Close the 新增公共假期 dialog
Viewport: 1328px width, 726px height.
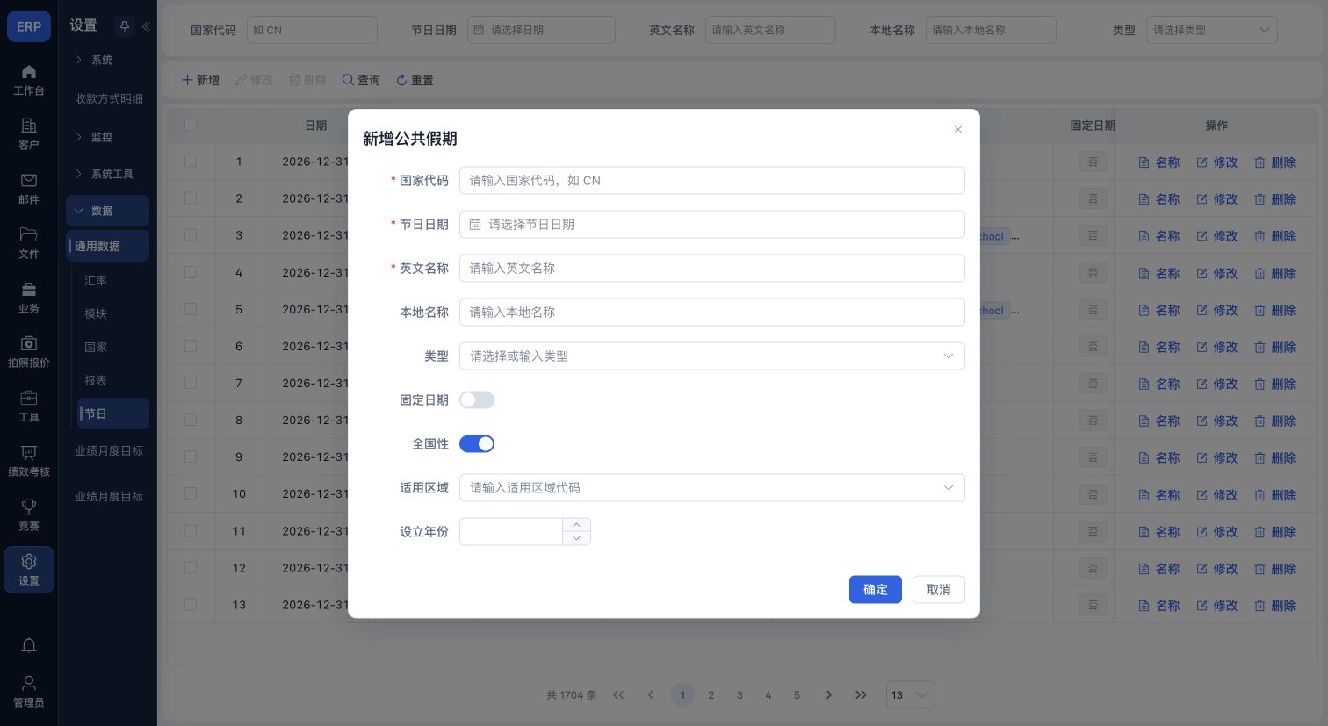pyautogui.click(x=958, y=130)
